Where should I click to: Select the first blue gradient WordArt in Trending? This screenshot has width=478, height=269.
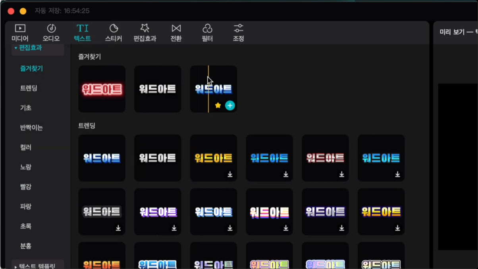(x=102, y=158)
